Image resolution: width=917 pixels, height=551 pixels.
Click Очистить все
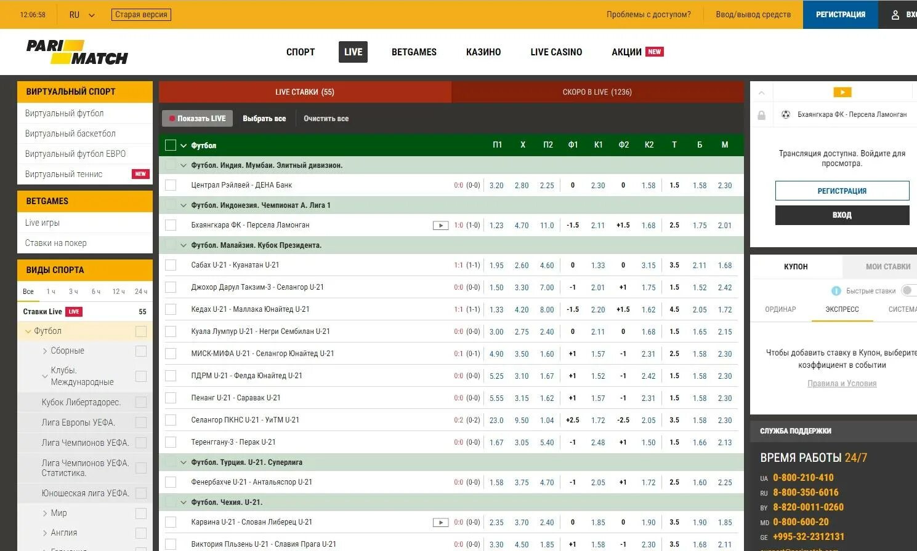(x=326, y=119)
